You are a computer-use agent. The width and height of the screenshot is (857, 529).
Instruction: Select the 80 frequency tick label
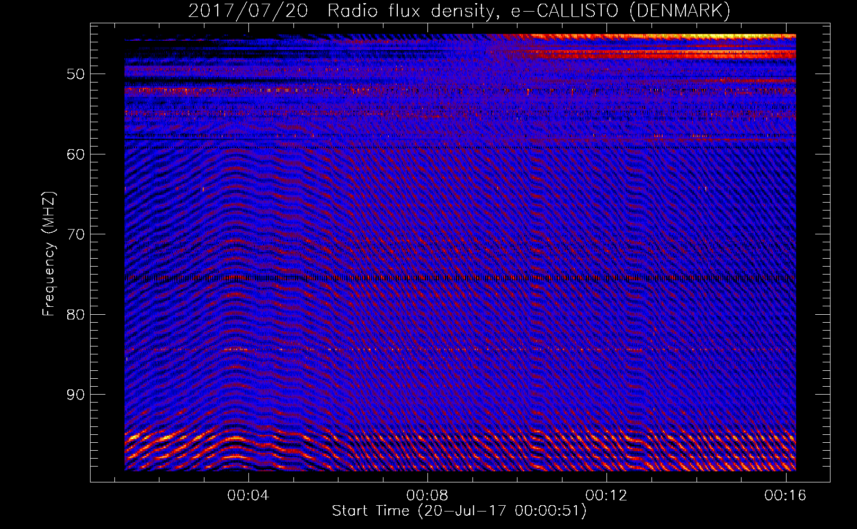pyautogui.click(x=76, y=315)
